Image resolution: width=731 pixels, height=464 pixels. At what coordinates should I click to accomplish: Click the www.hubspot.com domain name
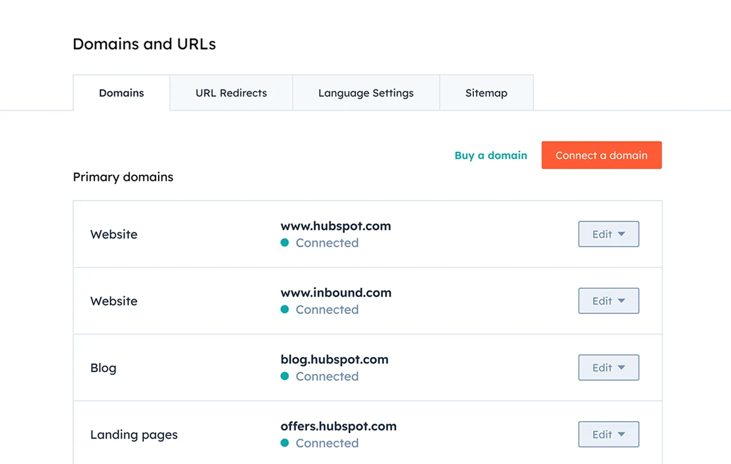(x=336, y=226)
